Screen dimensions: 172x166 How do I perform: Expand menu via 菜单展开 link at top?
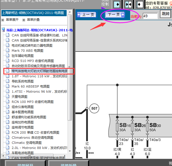(x=12, y=20)
